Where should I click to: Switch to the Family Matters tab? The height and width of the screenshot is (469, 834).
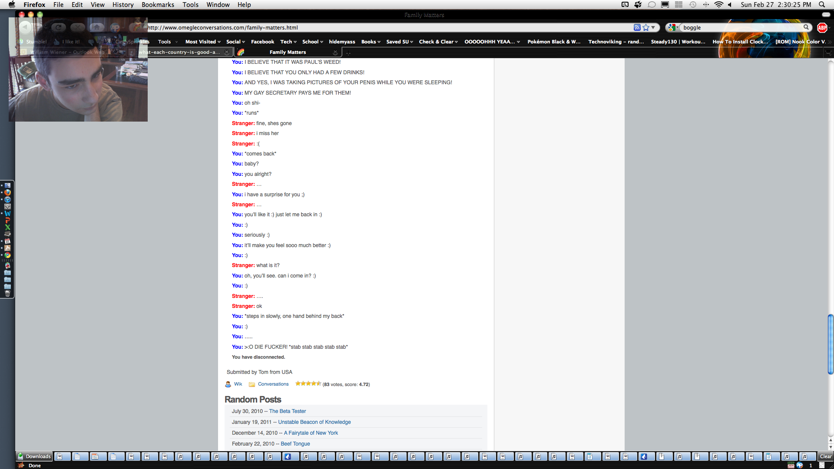pyautogui.click(x=288, y=52)
